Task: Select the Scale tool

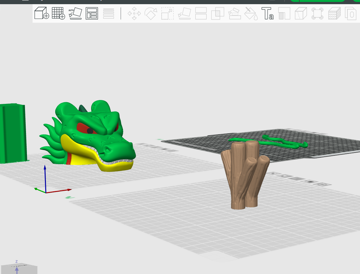Action: coord(167,13)
